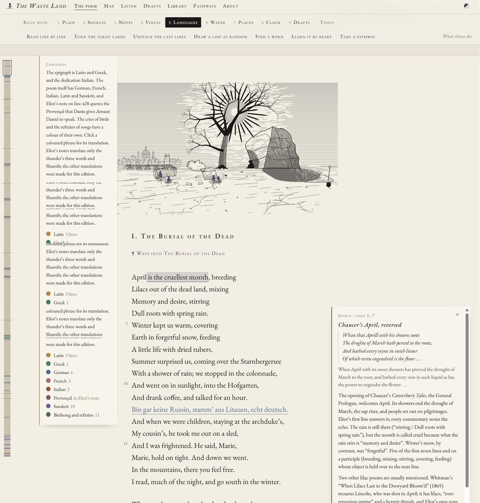Open the Listen menu item
The image size is (480, 503).
coord(129,6)
